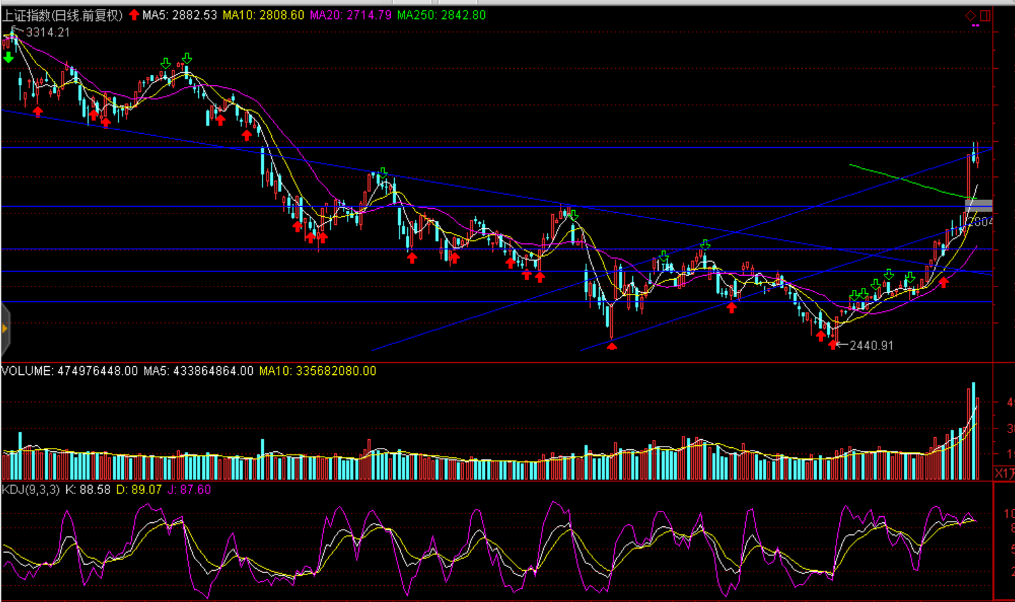Click the 3314.21 high price annotation
This screenshot has height=602, width=1015.
point(47,32)
